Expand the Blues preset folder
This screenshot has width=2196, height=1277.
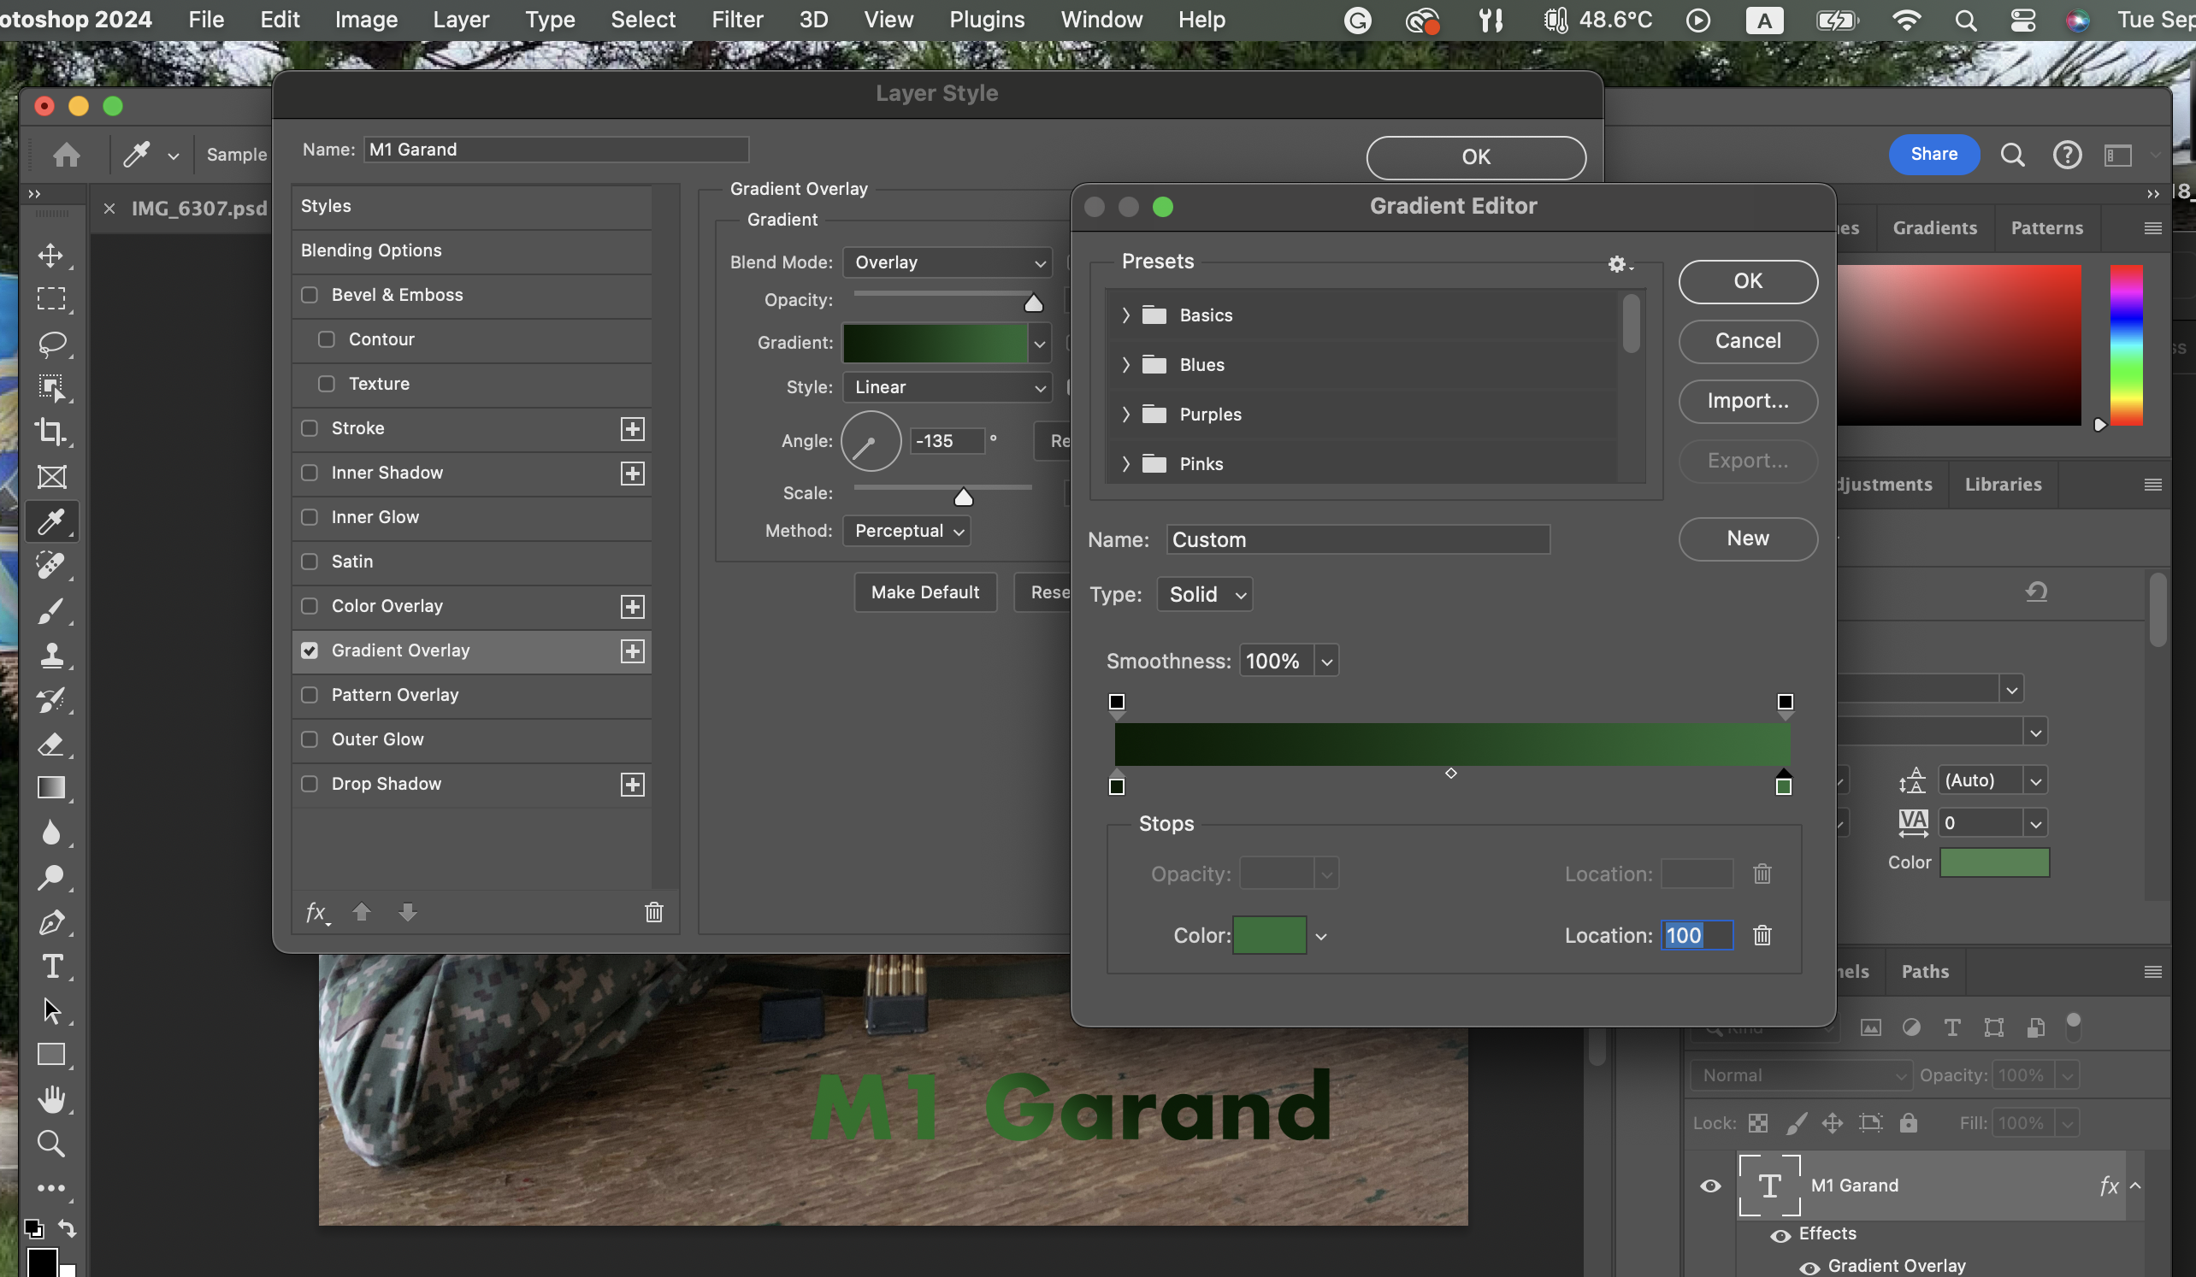1125,365
